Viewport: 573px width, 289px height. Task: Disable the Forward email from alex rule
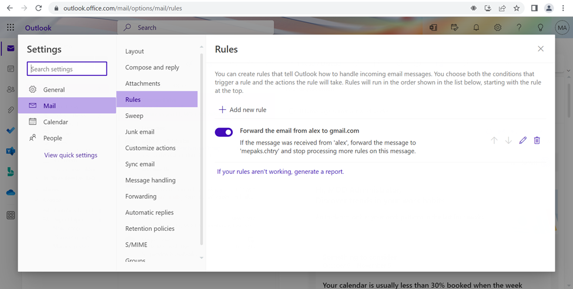pyautogui.click(x=224, y=132)
